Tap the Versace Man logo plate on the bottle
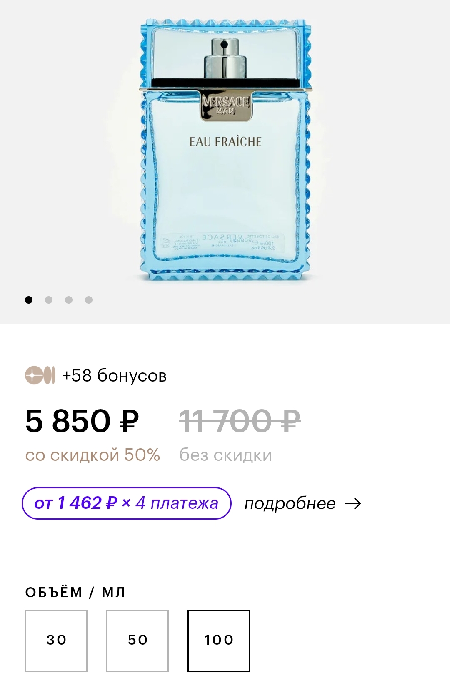Screen dimensions: 450x691 pos(225,105)
